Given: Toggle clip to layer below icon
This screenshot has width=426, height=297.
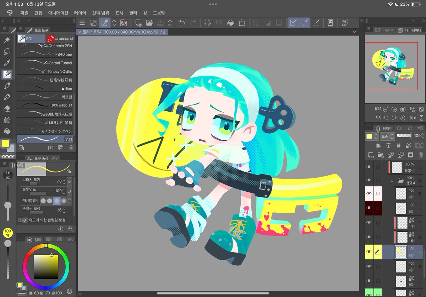Looking at the screenshot, I should 379,145.
